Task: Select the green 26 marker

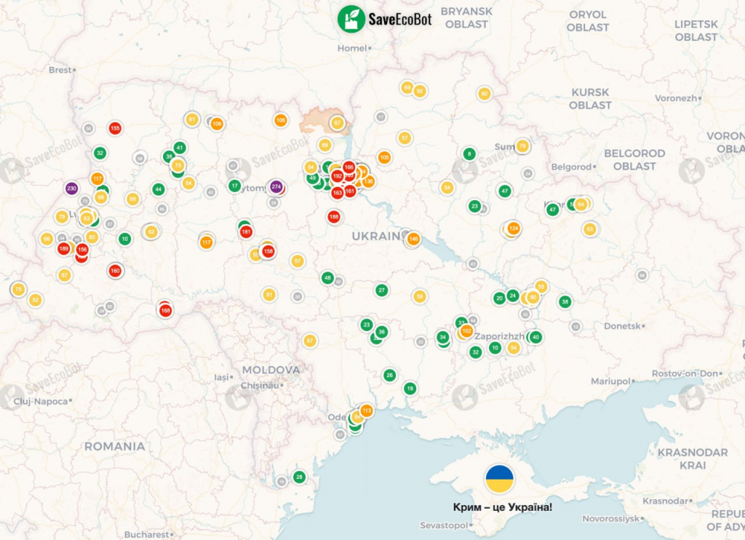Action: coord(390,375)
